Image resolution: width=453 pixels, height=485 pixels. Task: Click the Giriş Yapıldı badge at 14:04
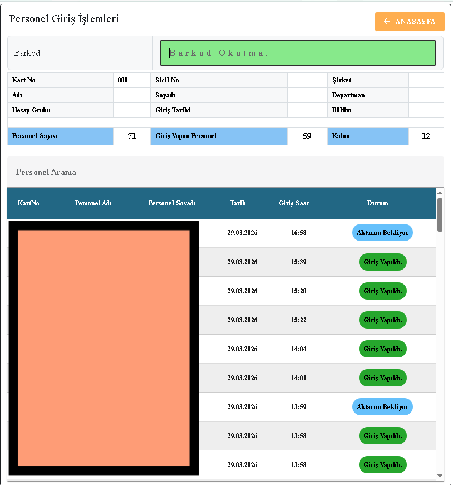coord(382,349)
